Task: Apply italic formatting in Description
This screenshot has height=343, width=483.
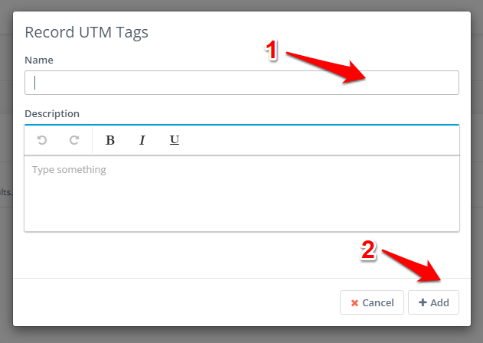Action: (x=142, y=140)
